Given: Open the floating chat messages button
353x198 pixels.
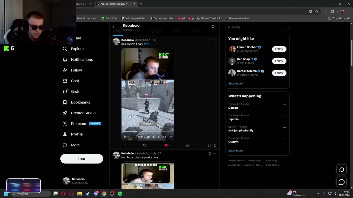Looking at the screenshot, I should click(341, 182).
